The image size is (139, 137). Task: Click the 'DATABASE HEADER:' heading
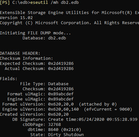pos(20,53)
